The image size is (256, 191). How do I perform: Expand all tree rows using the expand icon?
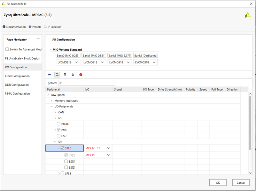click(73, 75)
